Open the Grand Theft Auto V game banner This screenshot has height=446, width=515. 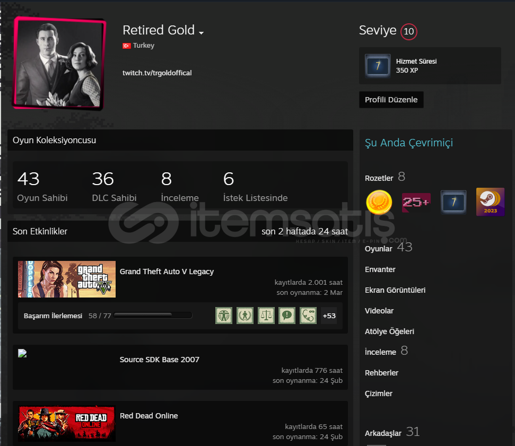point(67,279)
